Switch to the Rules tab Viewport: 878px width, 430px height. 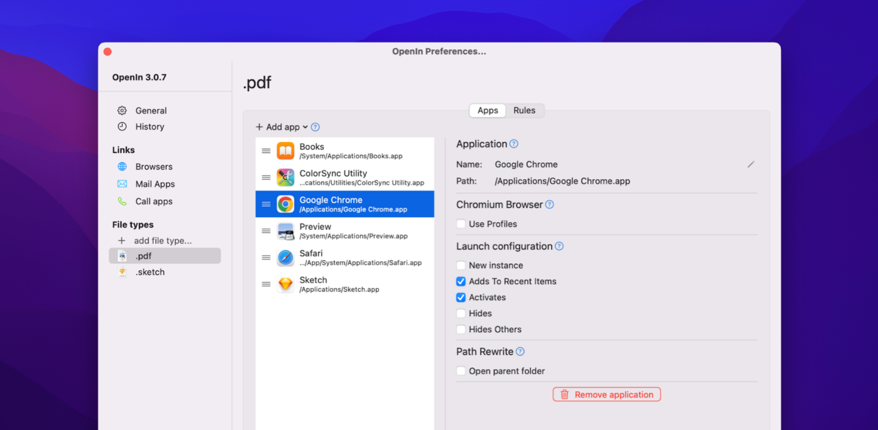pyautogui.click(x=524, y=110)
